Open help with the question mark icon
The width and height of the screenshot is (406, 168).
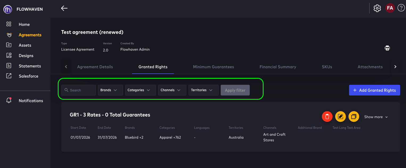401,8
